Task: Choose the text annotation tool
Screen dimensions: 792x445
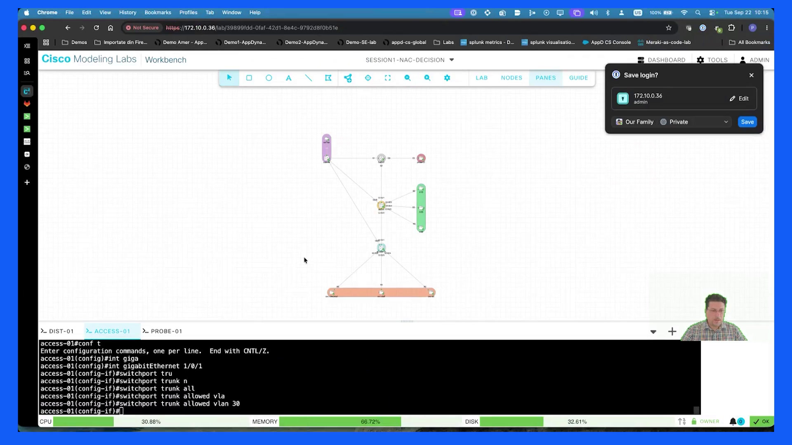Action: tap(289, 78)
